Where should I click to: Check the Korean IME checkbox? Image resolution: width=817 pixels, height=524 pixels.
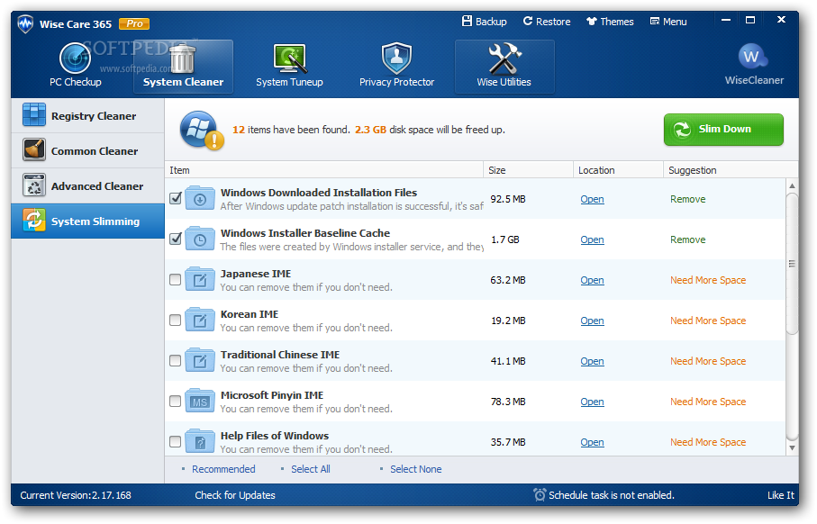tap(175, 320)
